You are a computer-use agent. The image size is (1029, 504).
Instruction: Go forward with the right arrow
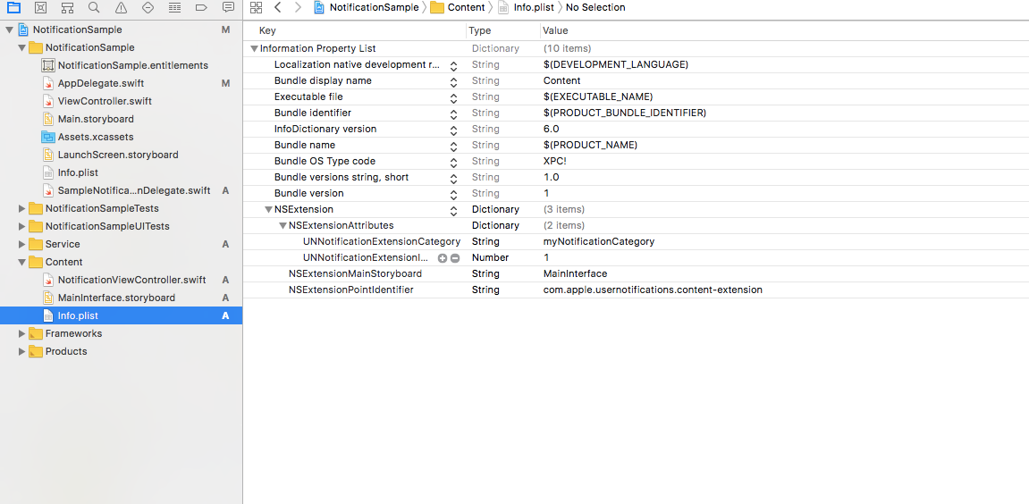pos(298,8)
